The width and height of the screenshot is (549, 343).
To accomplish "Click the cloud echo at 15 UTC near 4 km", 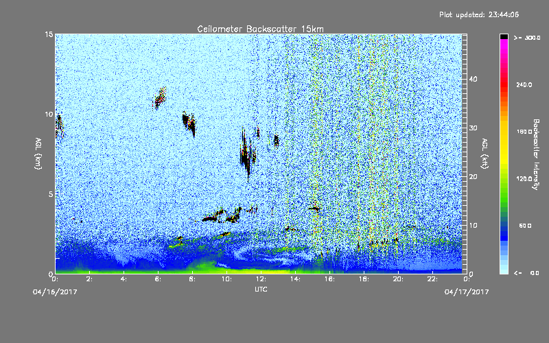I will tap(315, 209).
